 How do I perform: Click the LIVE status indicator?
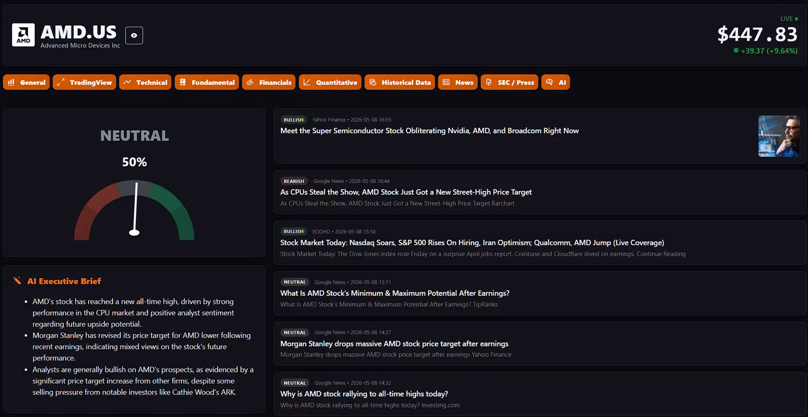tap(789, 19)
